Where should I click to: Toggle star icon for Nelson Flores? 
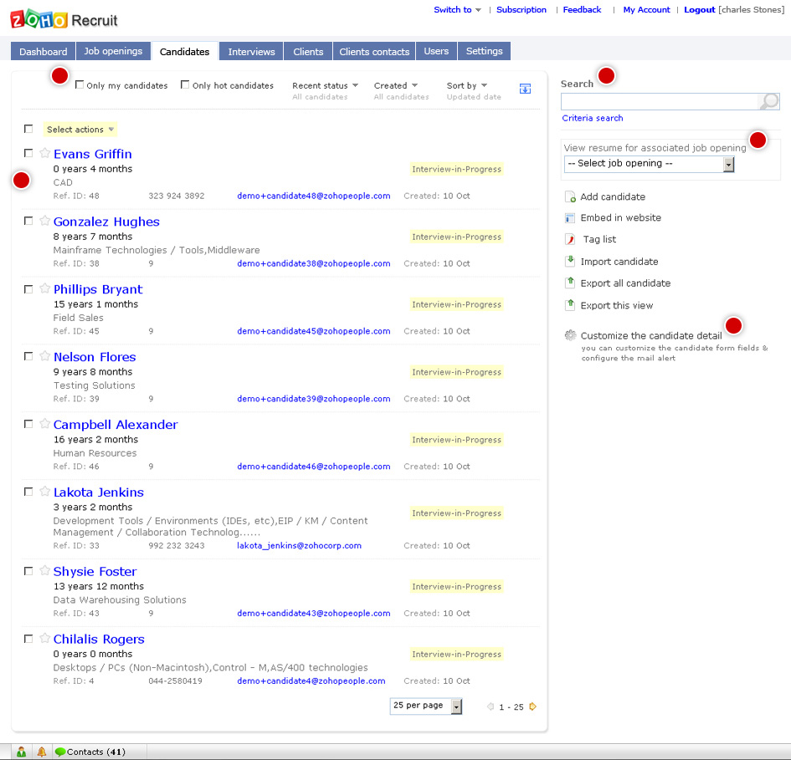pyautogui.click(x=45, y=356)
